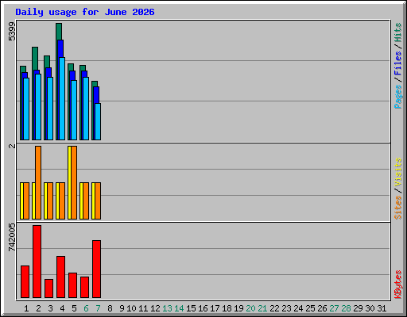
Task: Click the '742005' KBytes axis label
Action: 12,237
